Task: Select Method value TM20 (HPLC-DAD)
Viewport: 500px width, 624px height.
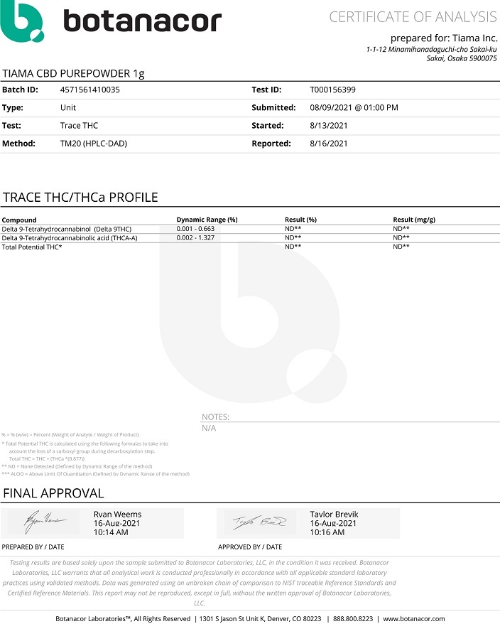Action: click(x=94, y=144)
